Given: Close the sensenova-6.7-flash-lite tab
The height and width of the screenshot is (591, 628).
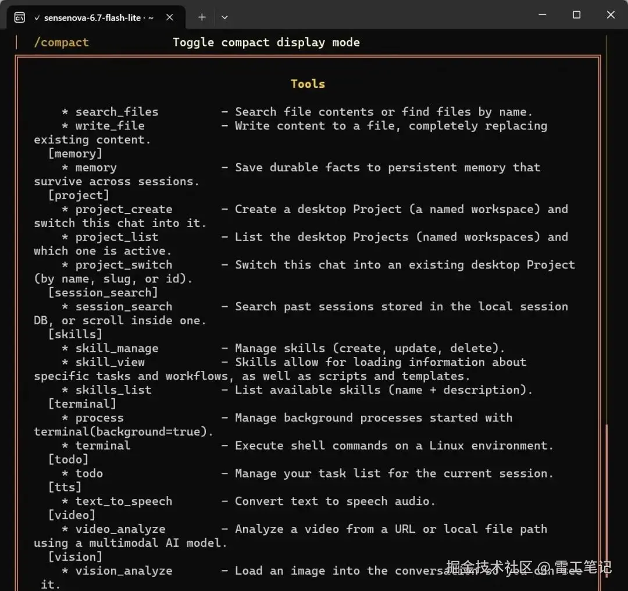Looking at the screenshot, I should [x=169, y=17].
